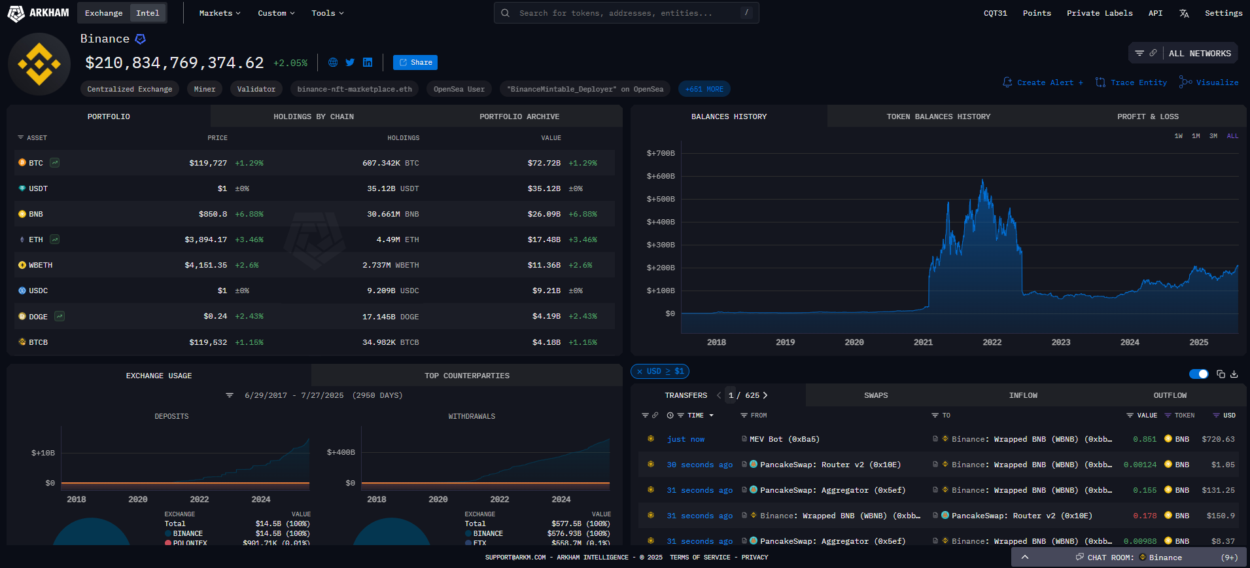Toggle the blue transfers switch
The width and height of the screenshot is (1250, 568).
1198,374
